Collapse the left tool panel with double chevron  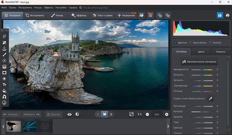[x=6, y=30]
